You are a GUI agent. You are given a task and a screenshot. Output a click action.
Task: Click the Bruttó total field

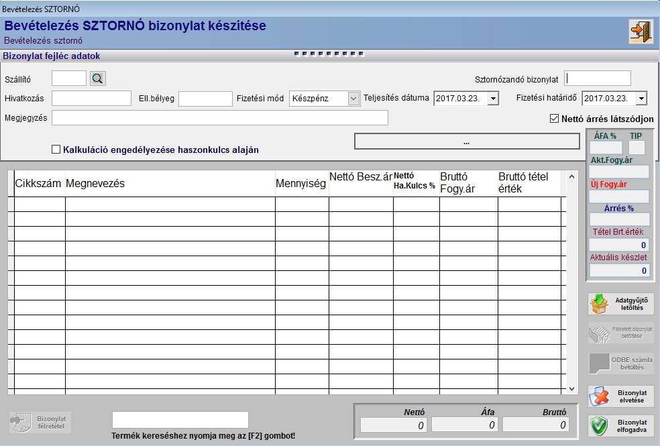(x=536, y=425)
